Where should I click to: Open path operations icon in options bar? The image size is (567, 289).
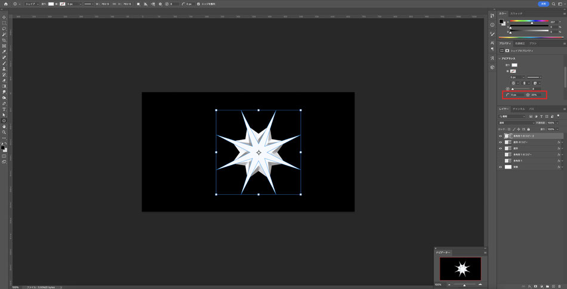138,4
